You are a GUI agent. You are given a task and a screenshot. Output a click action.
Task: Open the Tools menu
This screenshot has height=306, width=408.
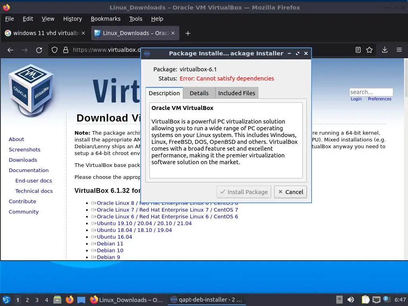pyautogui.click(x=135, y=19)
